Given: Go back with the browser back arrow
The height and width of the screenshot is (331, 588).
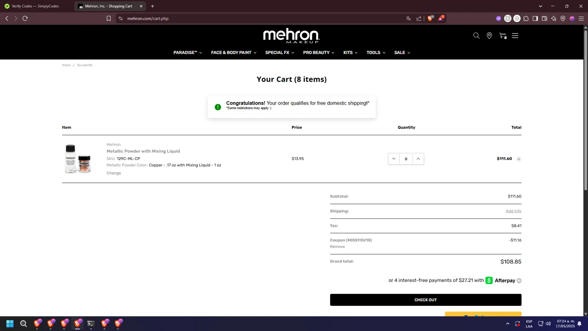Looking at the screenshot, I should (x=7, y=18).
